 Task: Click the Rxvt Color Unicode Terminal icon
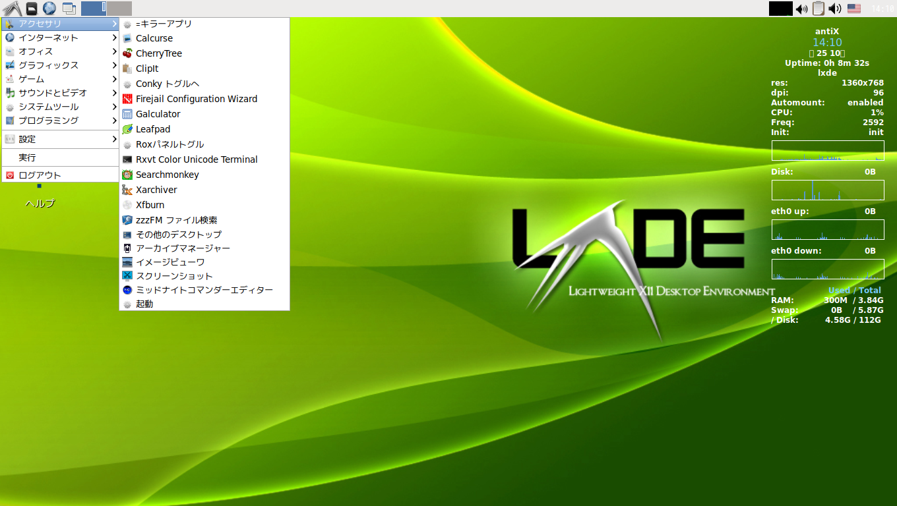[x=127, y=159]
